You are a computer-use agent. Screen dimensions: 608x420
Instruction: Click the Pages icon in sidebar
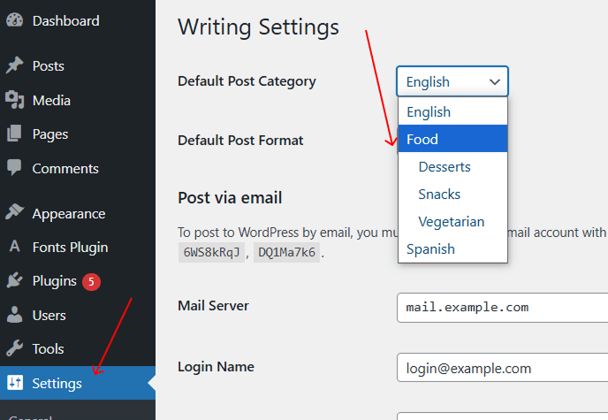pyautogui.click(x=14, y=134)
